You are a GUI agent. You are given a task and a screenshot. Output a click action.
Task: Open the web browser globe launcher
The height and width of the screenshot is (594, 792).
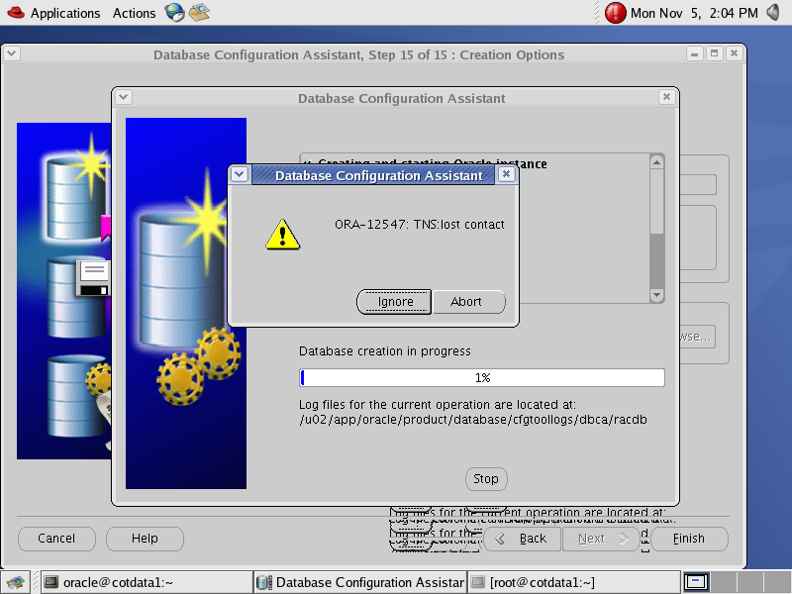175,13
